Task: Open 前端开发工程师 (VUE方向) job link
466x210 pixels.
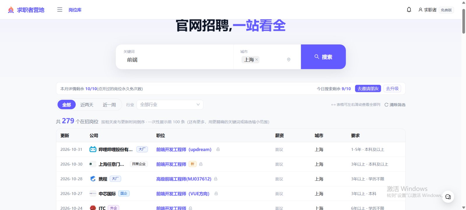Action: [183, 193]
